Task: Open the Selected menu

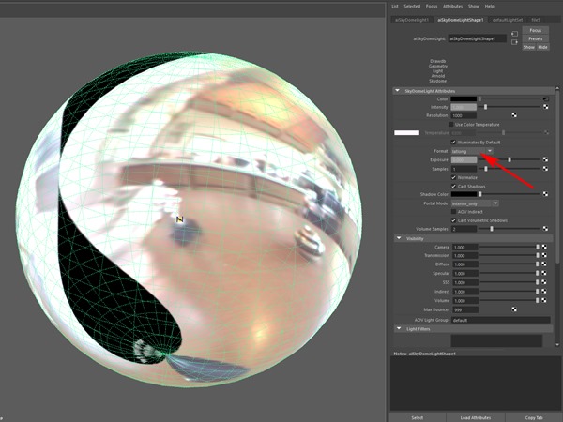Action: [x=412, y=7]
